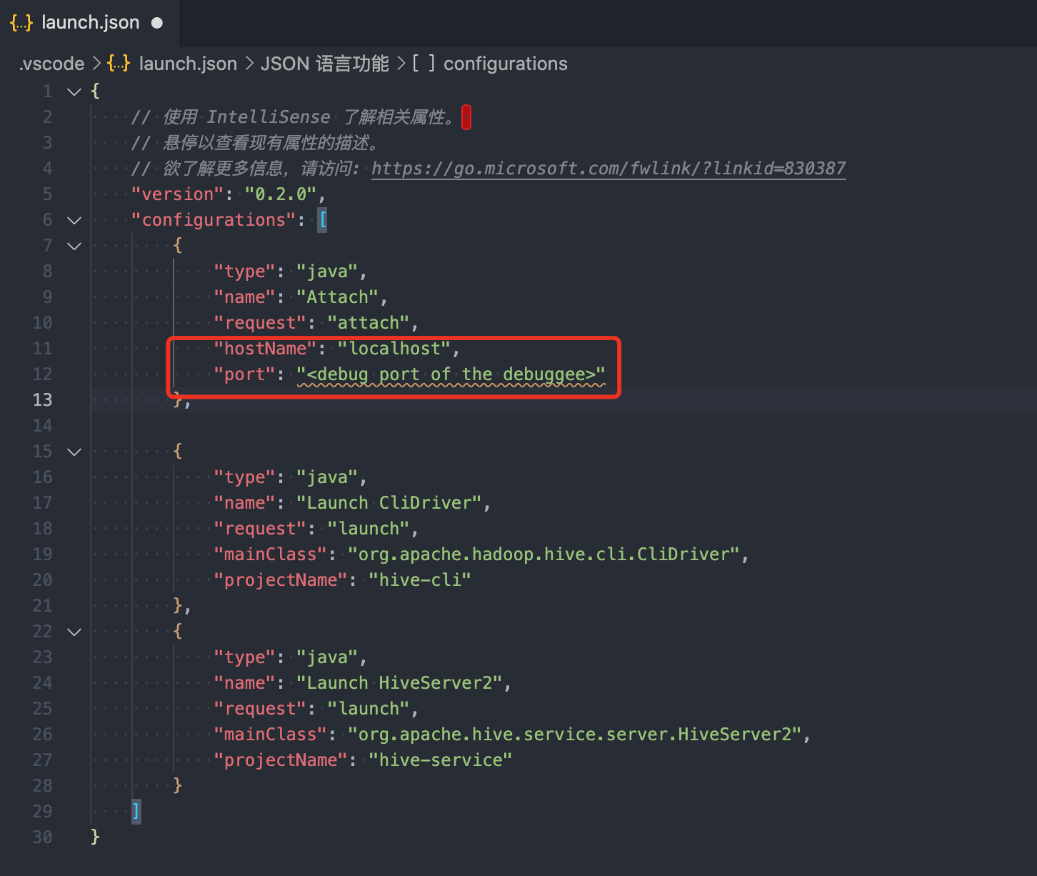Collapse the Launch CliDriver block on line 15

[x=74, y=451]
